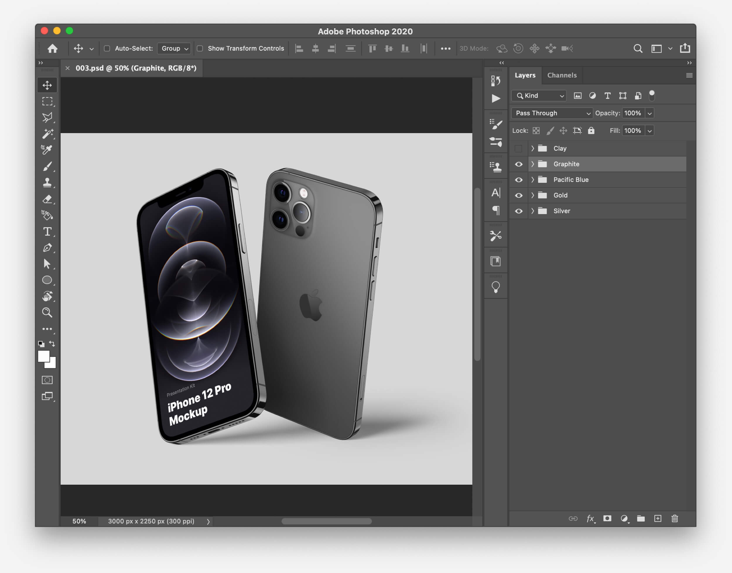Expand the Pacific Blue group
The width and height of the screenshot is (732, 573).
533,180
